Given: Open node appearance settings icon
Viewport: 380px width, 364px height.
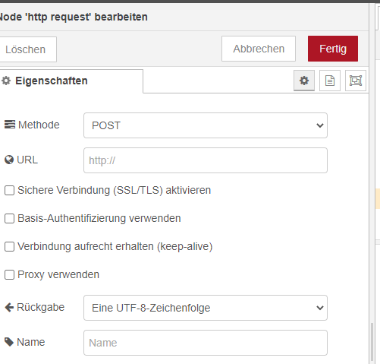Looking at the screenshot, I should point(356,81).
